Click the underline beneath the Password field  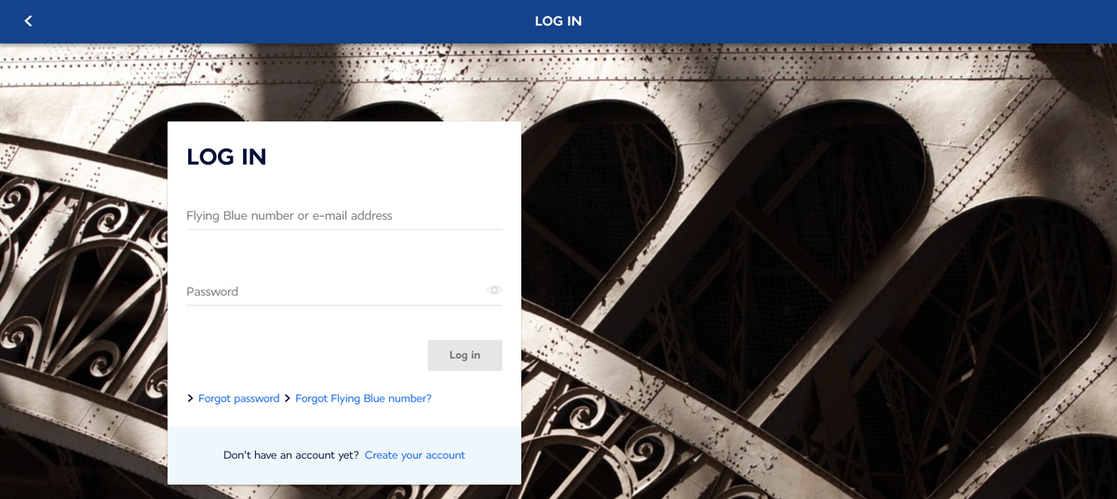point(343,304)
